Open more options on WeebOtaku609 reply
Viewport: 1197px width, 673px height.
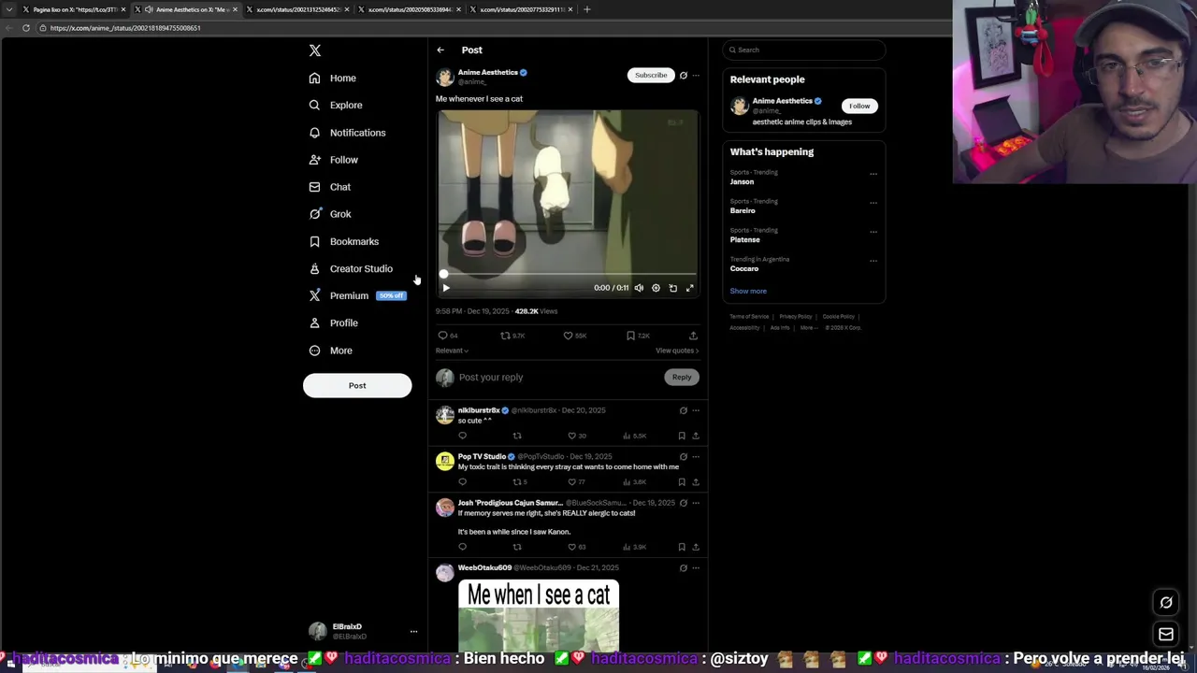695,568
